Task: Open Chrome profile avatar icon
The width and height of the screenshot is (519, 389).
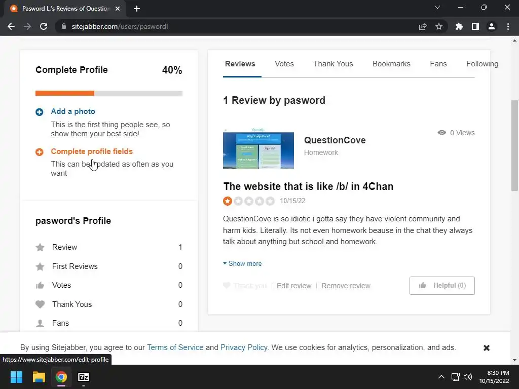Action: click(x=491, y=26)
